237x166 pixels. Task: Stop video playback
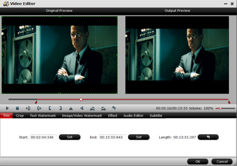(x=17, y=108)
